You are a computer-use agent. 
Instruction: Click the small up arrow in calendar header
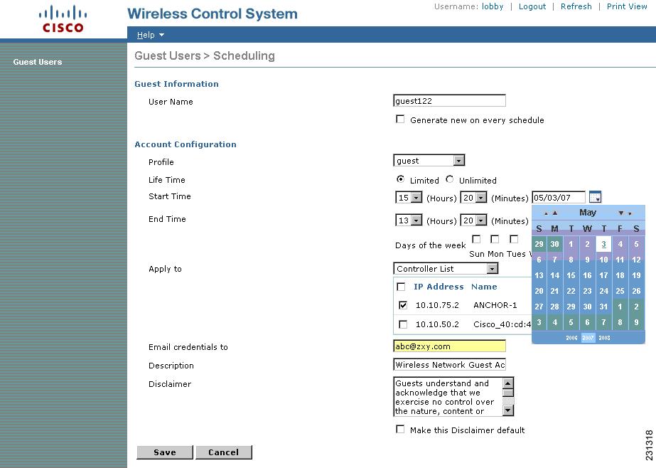click(x=546, y=213)
